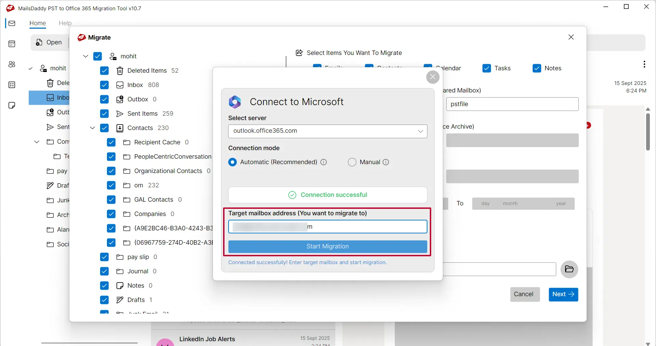Click the pstfile text field
656x346 pixels.
[x=512, y=104]
